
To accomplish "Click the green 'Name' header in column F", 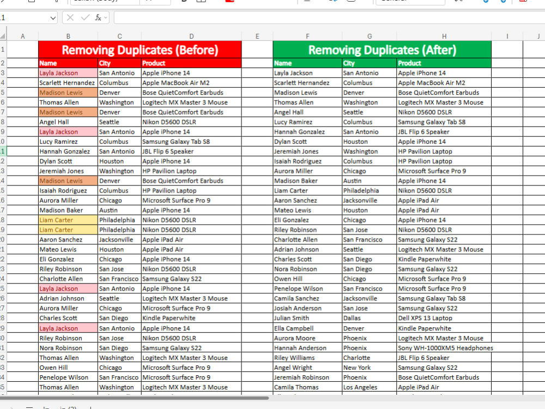I will click(307, 63).
